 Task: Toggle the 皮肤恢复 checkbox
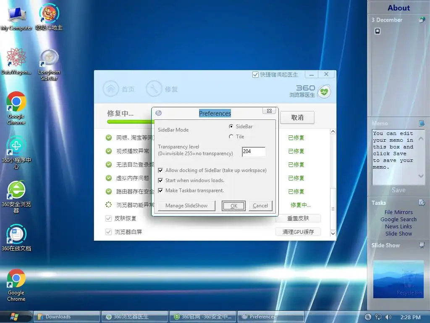[108, 218]
